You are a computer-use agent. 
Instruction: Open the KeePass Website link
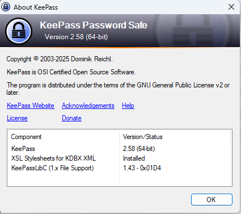click(x=31, y=106)
